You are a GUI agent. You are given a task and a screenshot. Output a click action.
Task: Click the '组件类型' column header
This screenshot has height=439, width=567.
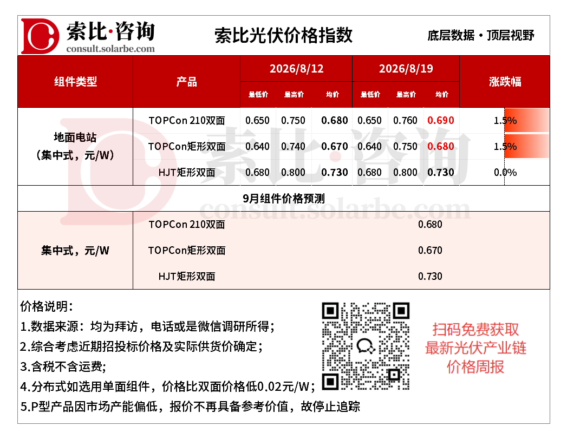pos(76,82)
